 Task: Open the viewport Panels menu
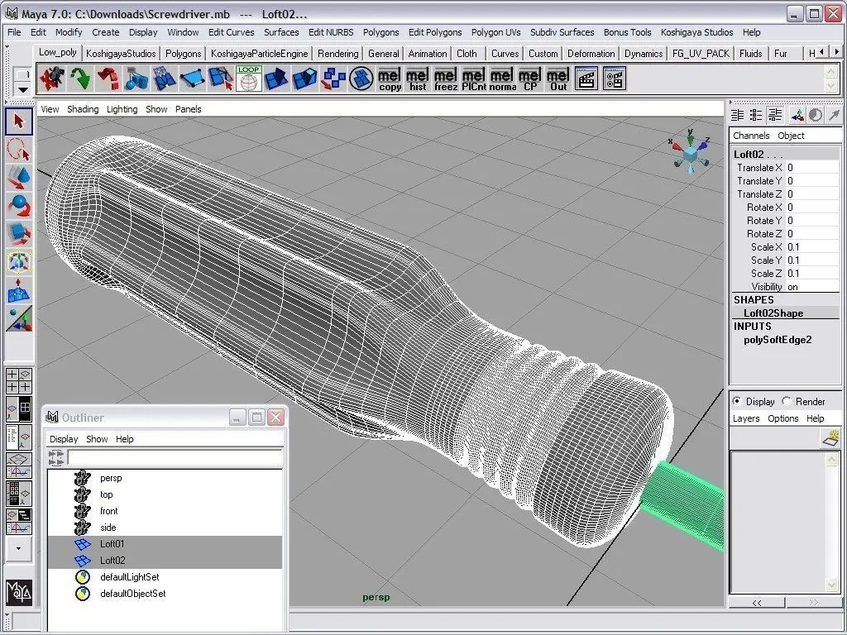(188, 109)
